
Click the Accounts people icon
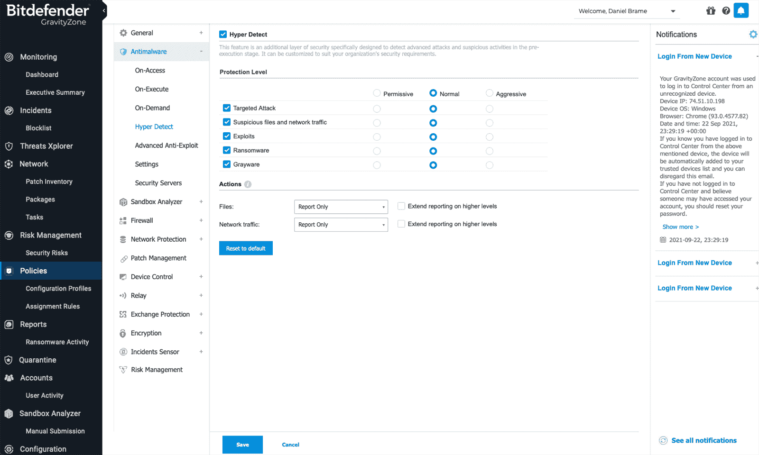click(x=9, y=378)
